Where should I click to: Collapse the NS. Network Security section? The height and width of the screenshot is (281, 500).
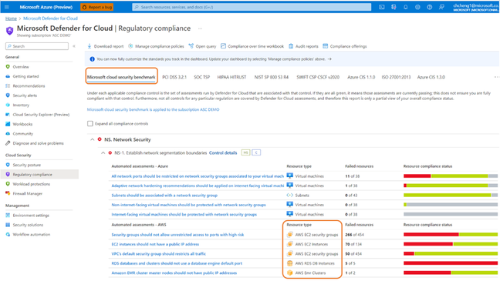(92, 139)
